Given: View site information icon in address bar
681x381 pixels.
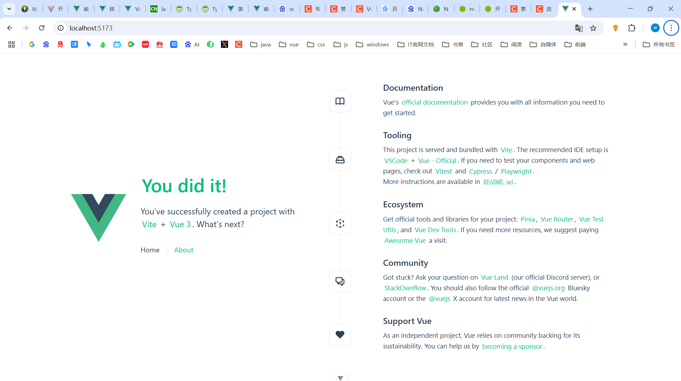Looking at the screenshot, I should [61, 28].
